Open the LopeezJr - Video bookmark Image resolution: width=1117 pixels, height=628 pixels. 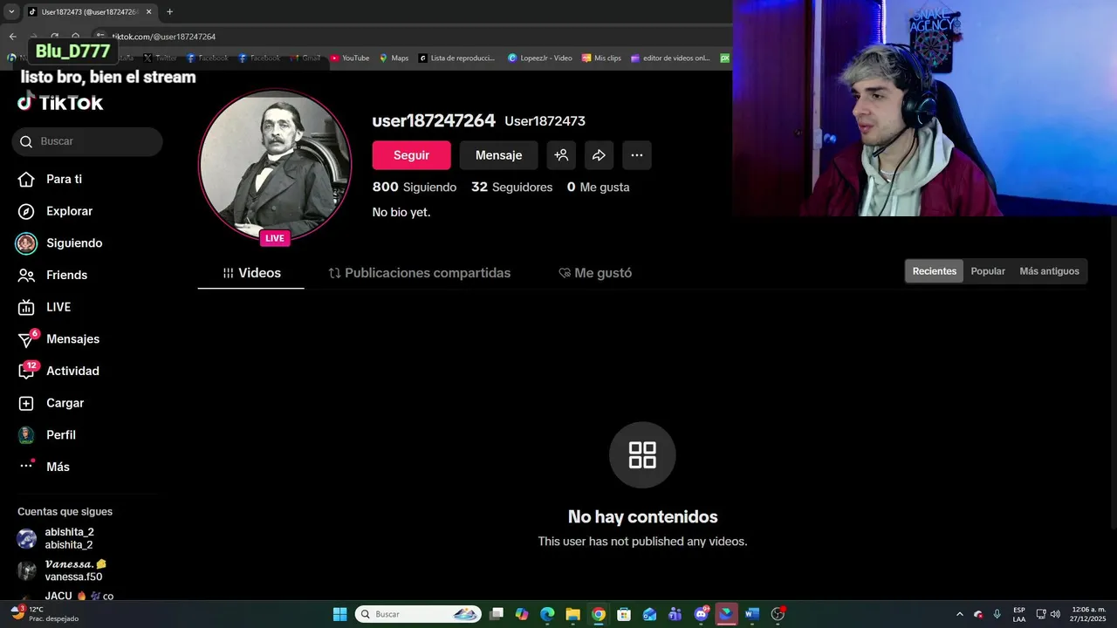pos(540,58)
